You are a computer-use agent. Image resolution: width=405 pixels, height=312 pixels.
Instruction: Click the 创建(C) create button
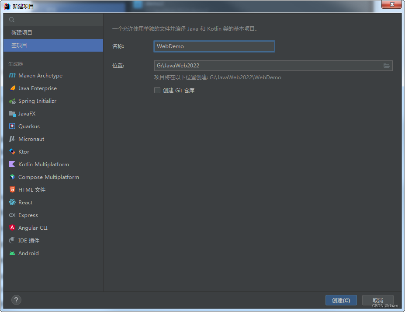coord(341,300)
